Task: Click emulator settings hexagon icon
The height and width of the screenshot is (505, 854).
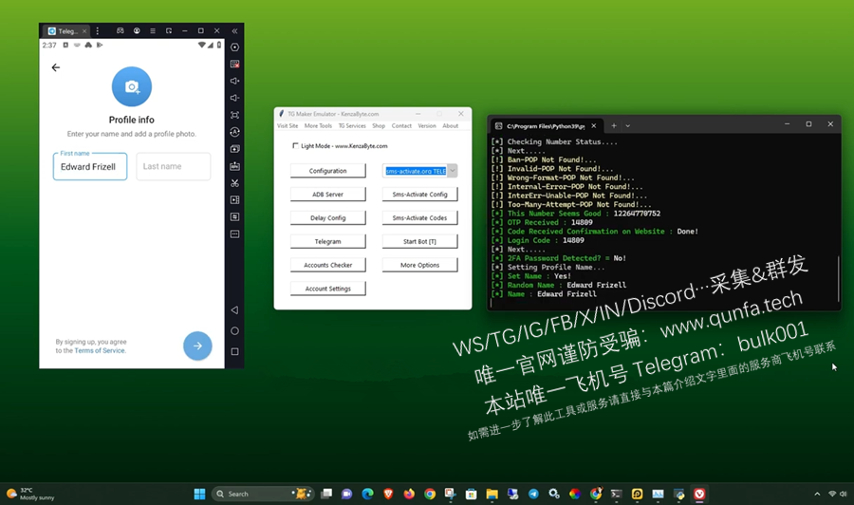Action: [x=234, y=47]
